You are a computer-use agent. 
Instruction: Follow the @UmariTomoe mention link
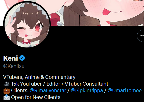125,91
